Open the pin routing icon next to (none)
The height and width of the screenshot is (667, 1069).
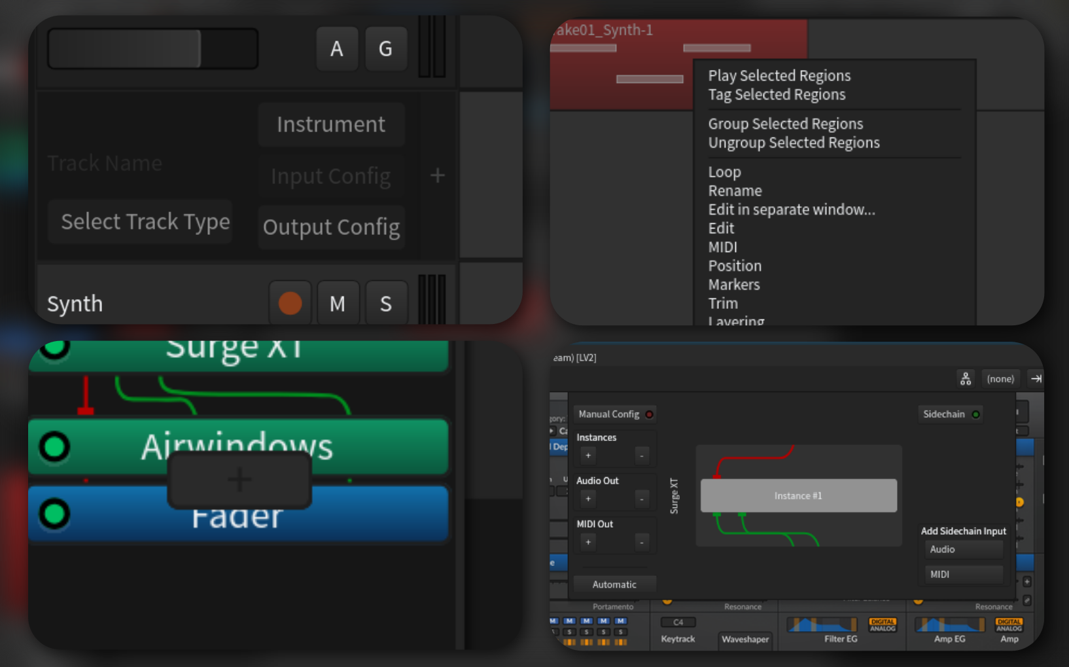pos(966,378)
